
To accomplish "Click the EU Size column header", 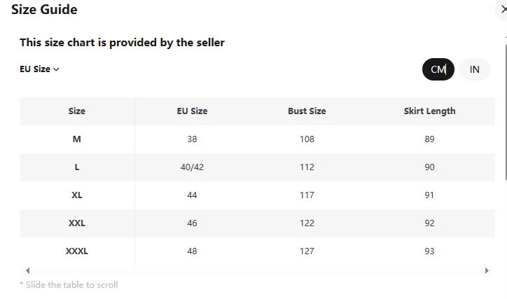I will (192, 111).
